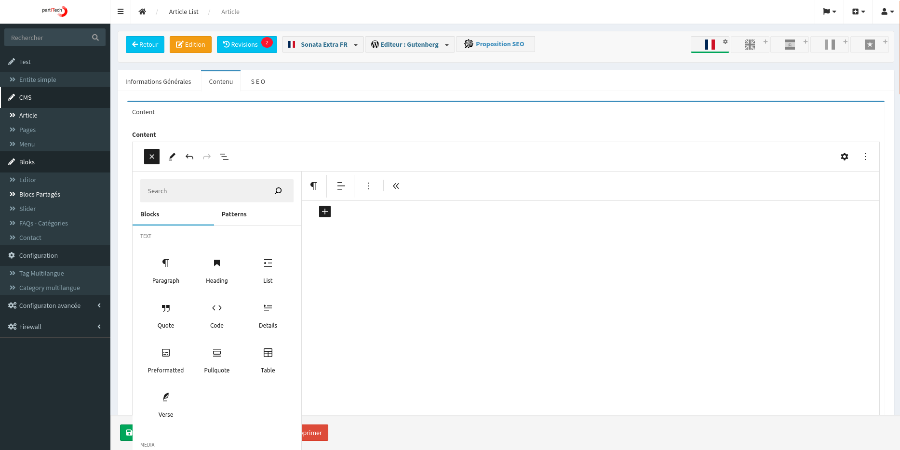
Task: Open the Sonata Extra FR dropdown
Action: (322, 44)
